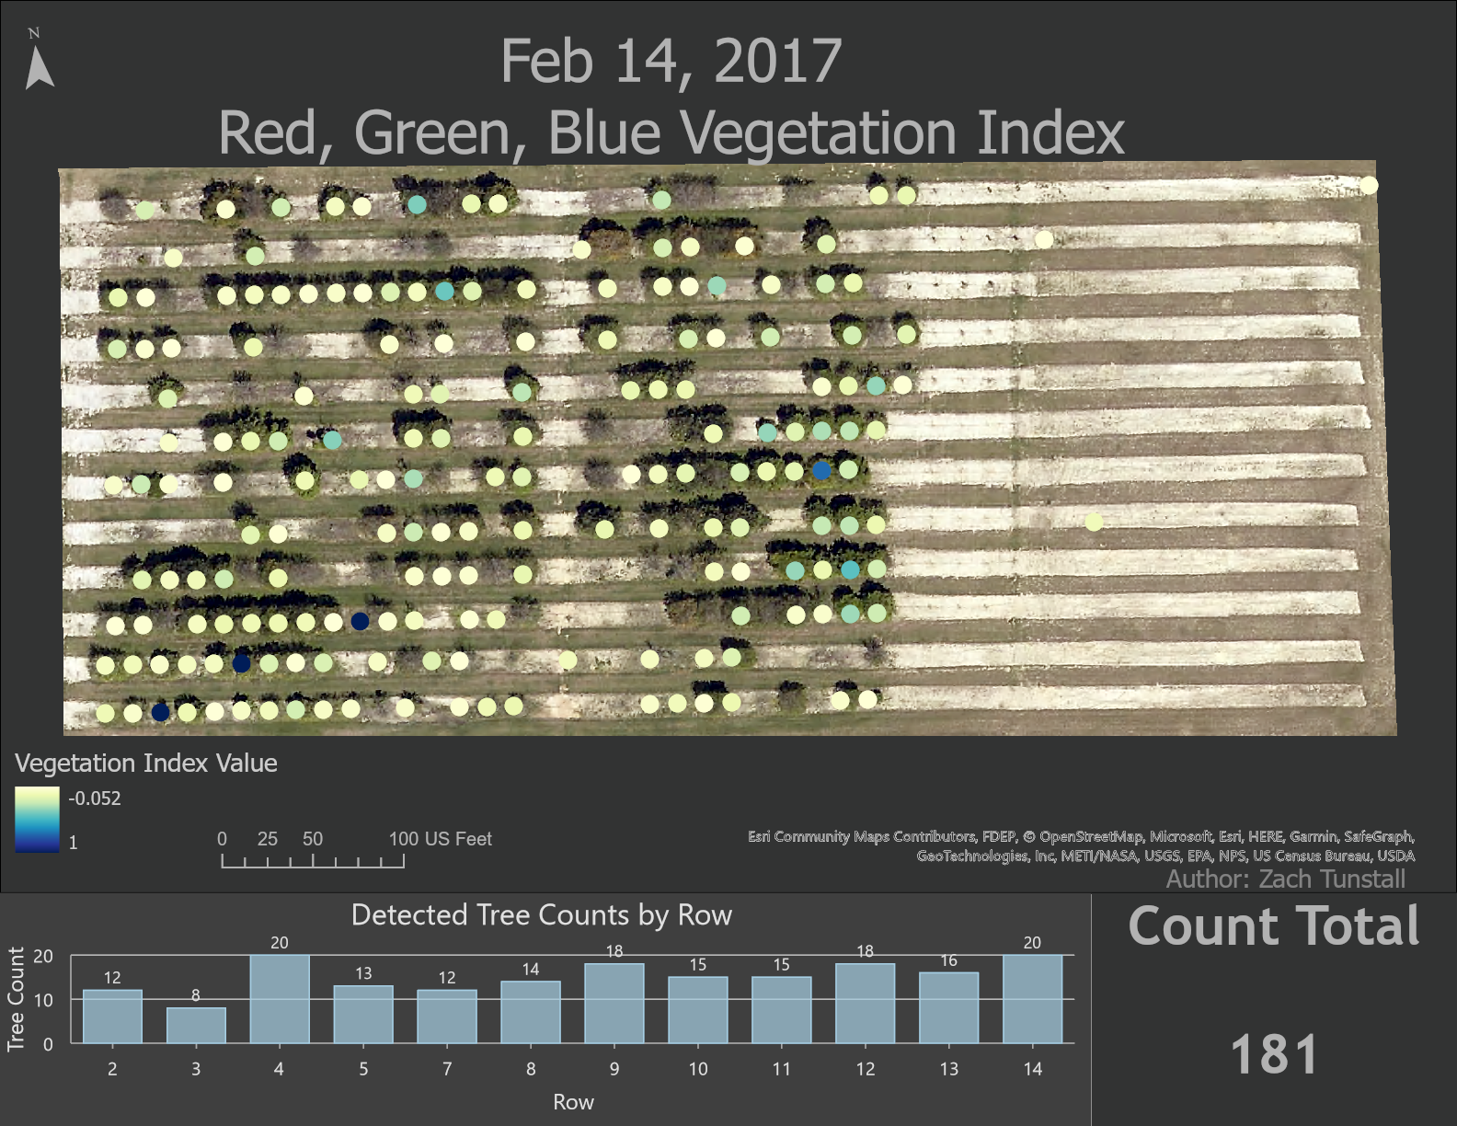Click the "Count Total" heading
Screen dimensions: 1457x1126
(1274, 926)
